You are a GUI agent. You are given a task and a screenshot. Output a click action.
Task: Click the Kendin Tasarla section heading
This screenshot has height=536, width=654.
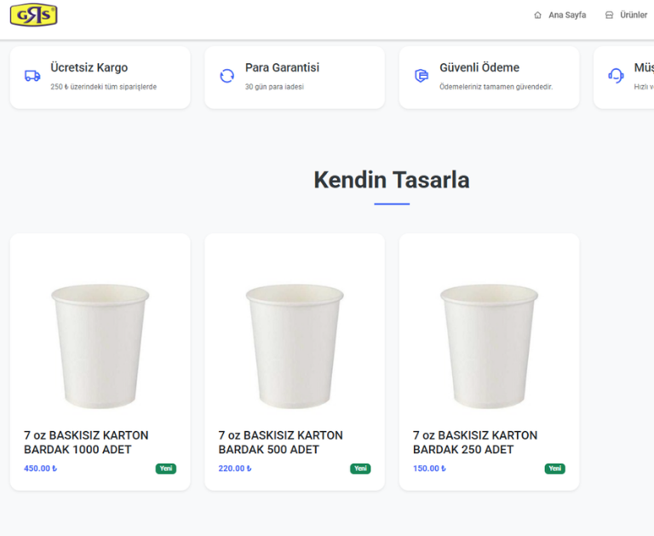(x=391, y=180)
